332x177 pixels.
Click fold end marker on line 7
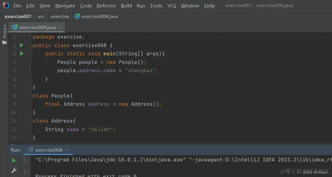30,87
